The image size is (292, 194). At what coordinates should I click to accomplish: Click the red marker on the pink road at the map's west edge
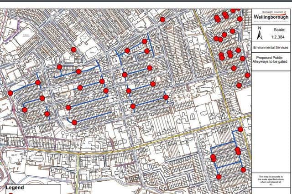pyautogui.click(x=10, y=93)
